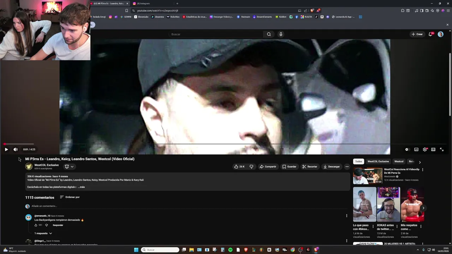
Task: Select the Westcol filter chip
Action: point(399,162)
